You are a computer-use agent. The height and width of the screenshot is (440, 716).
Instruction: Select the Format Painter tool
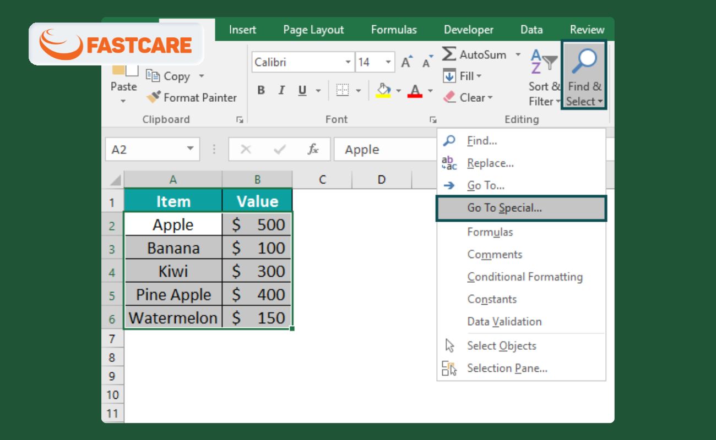point(191,97)
